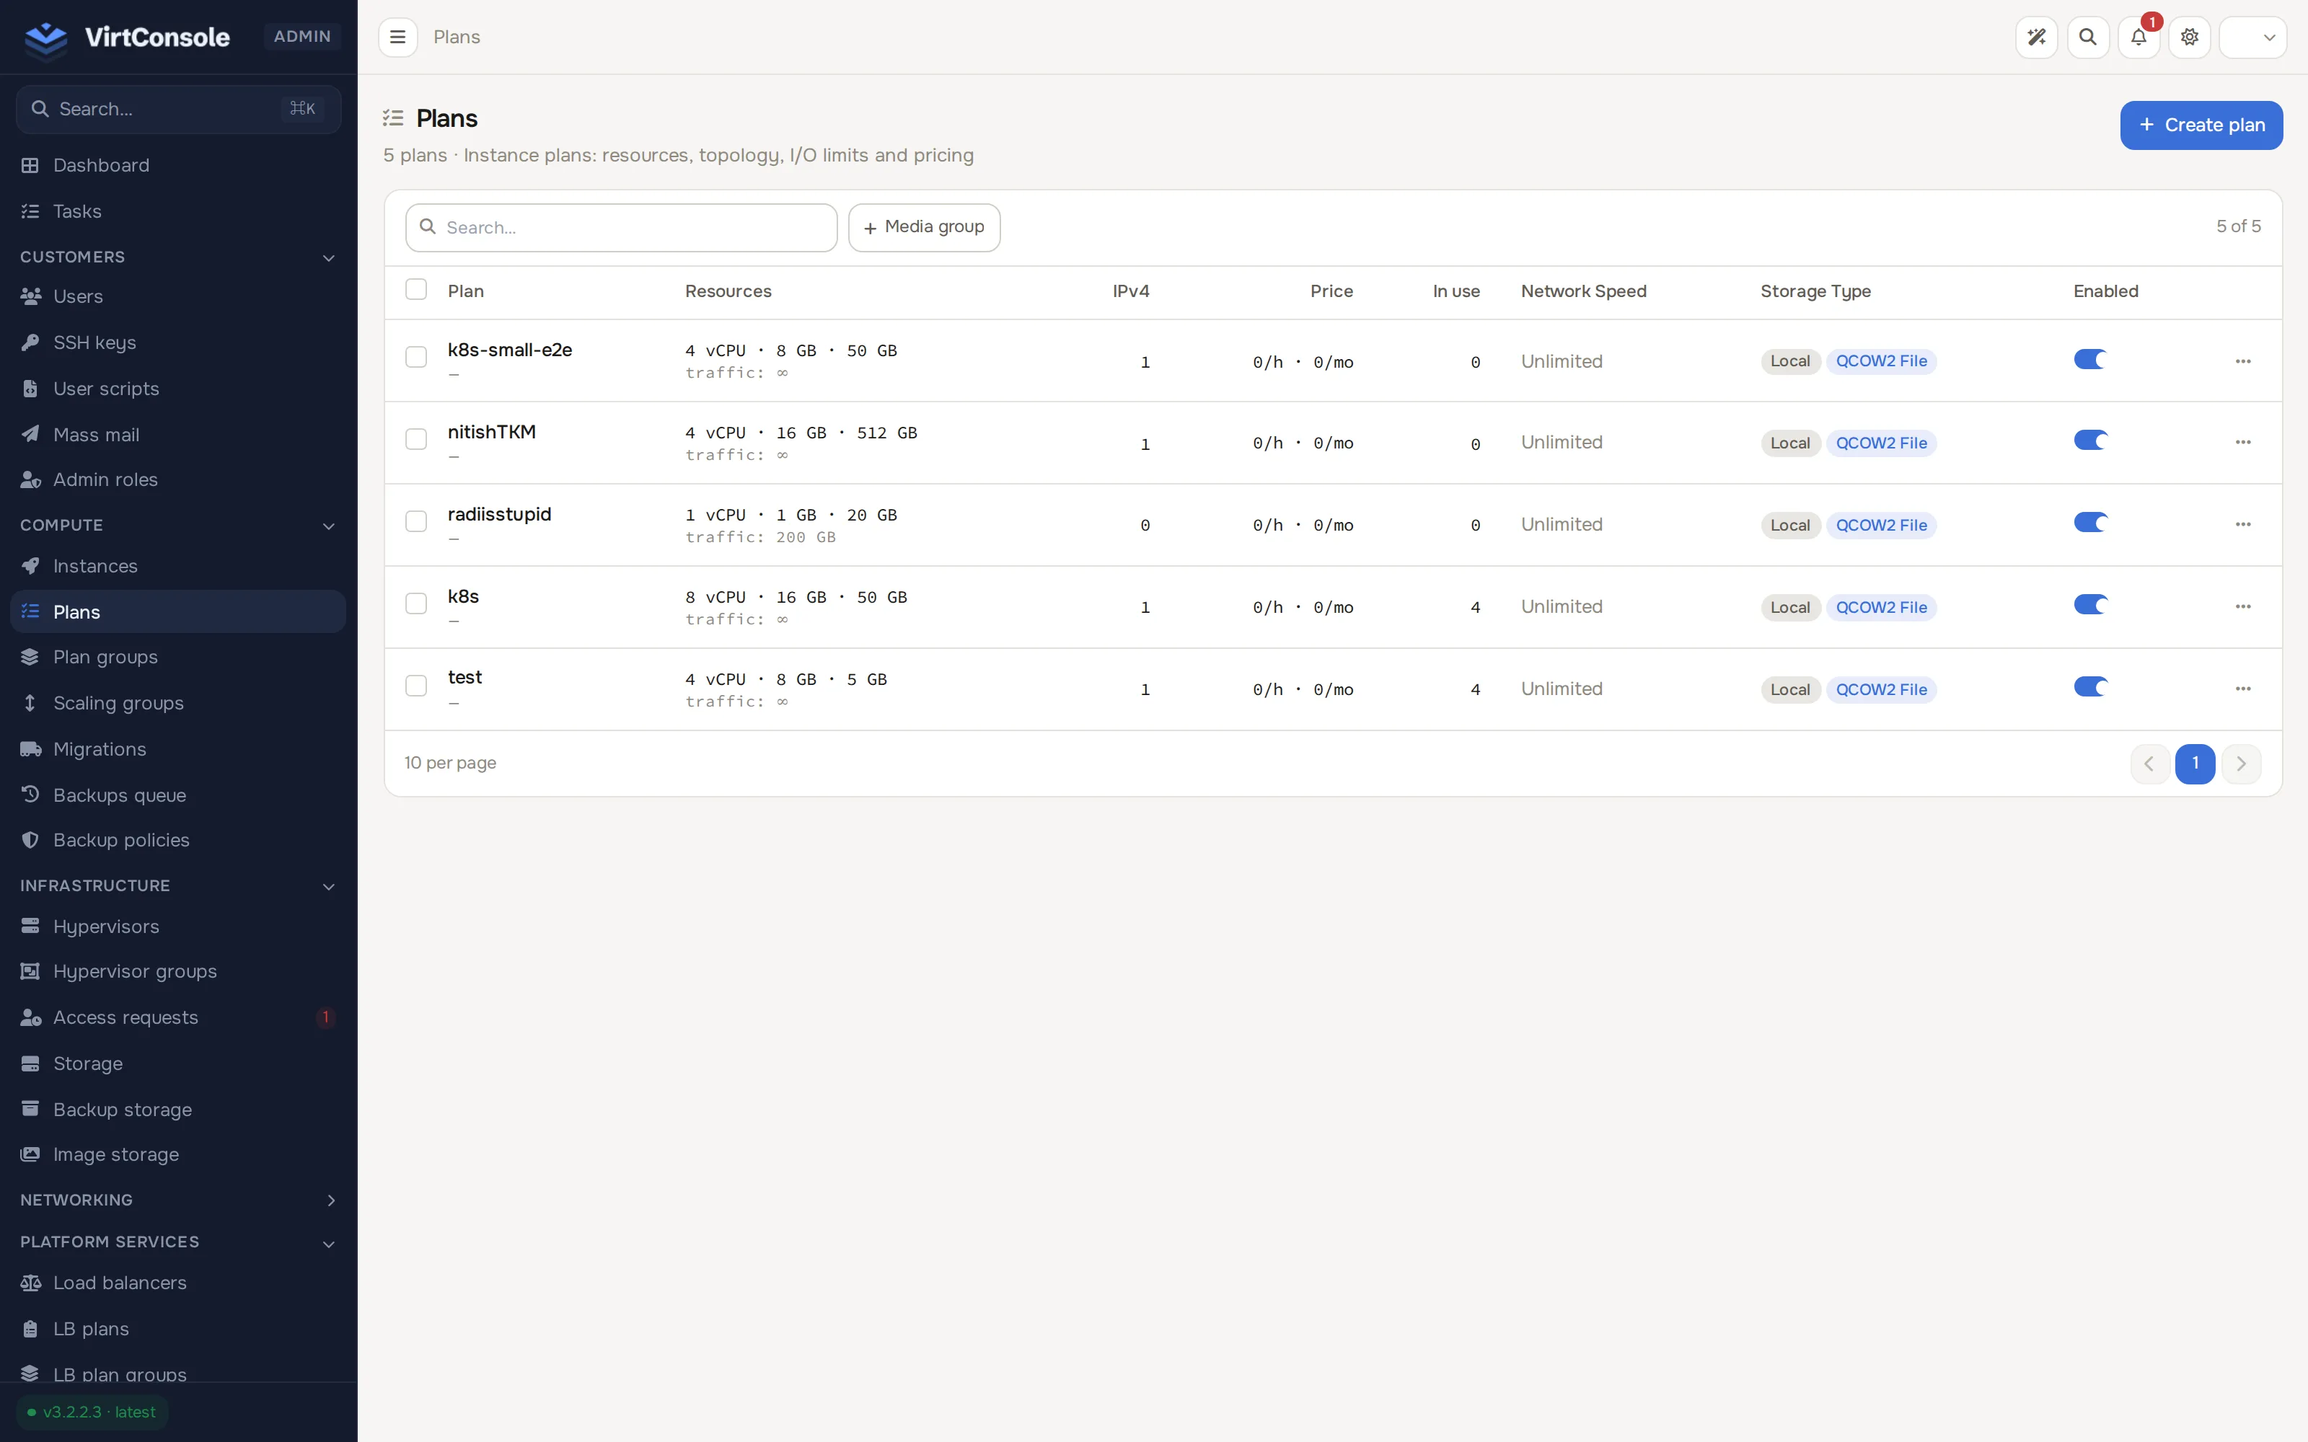Open Instances page
The image size is (2308, 1442).
(x=178, y=565)
